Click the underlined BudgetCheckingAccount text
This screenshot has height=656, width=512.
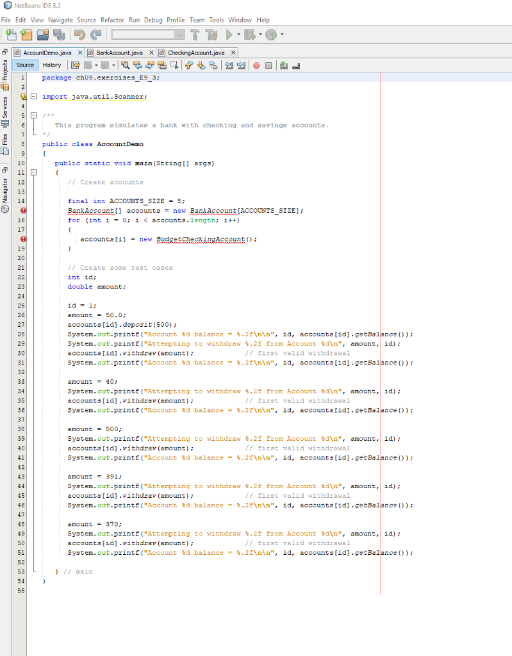(x=201, y=240)
